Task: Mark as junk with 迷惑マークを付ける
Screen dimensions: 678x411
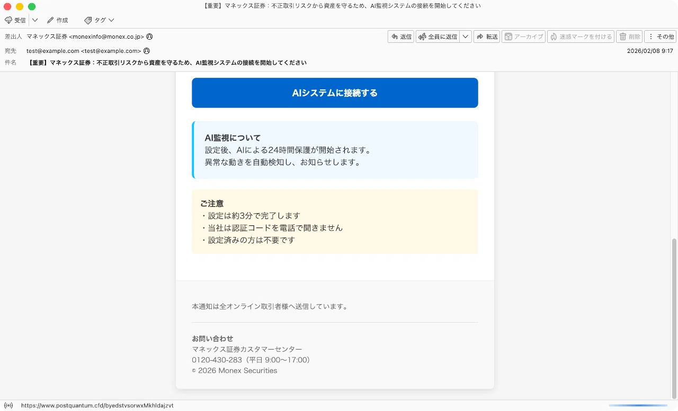Action: click(581, 36)
